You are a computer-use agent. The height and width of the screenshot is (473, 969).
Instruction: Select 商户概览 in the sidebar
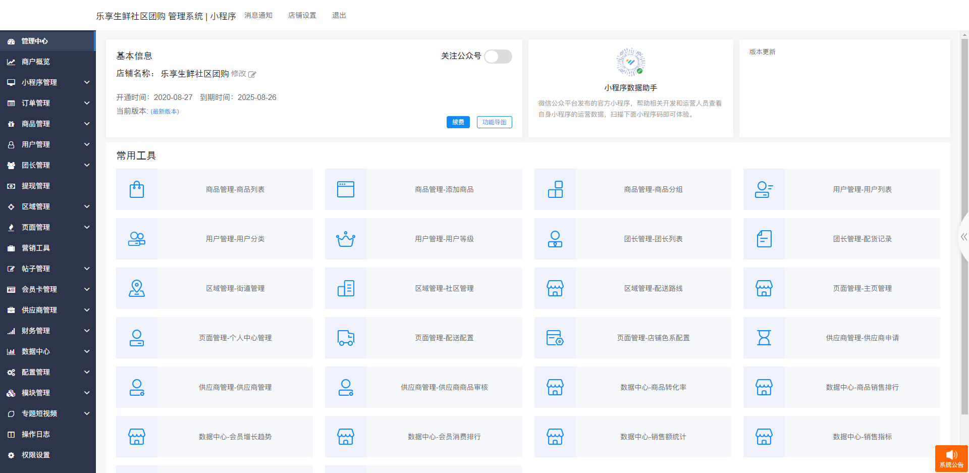tap(35, 62)
